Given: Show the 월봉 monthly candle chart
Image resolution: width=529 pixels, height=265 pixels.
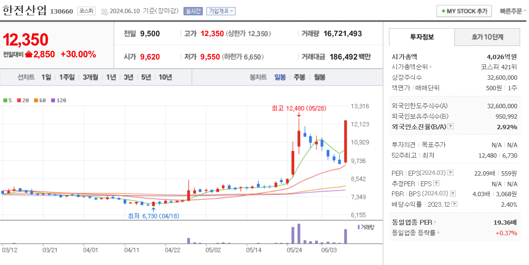Looking at the screenshot, I should click(x=320, y=77).
